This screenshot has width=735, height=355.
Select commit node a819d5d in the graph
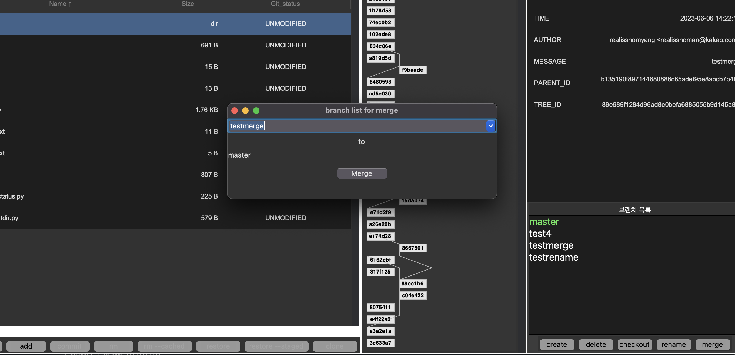click(380, 58)
